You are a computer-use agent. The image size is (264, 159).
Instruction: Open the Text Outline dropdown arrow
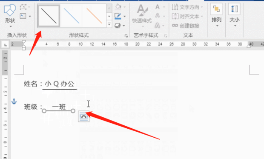164,16
